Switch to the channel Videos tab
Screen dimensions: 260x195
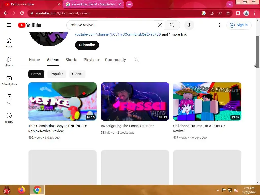pos(53,60)
